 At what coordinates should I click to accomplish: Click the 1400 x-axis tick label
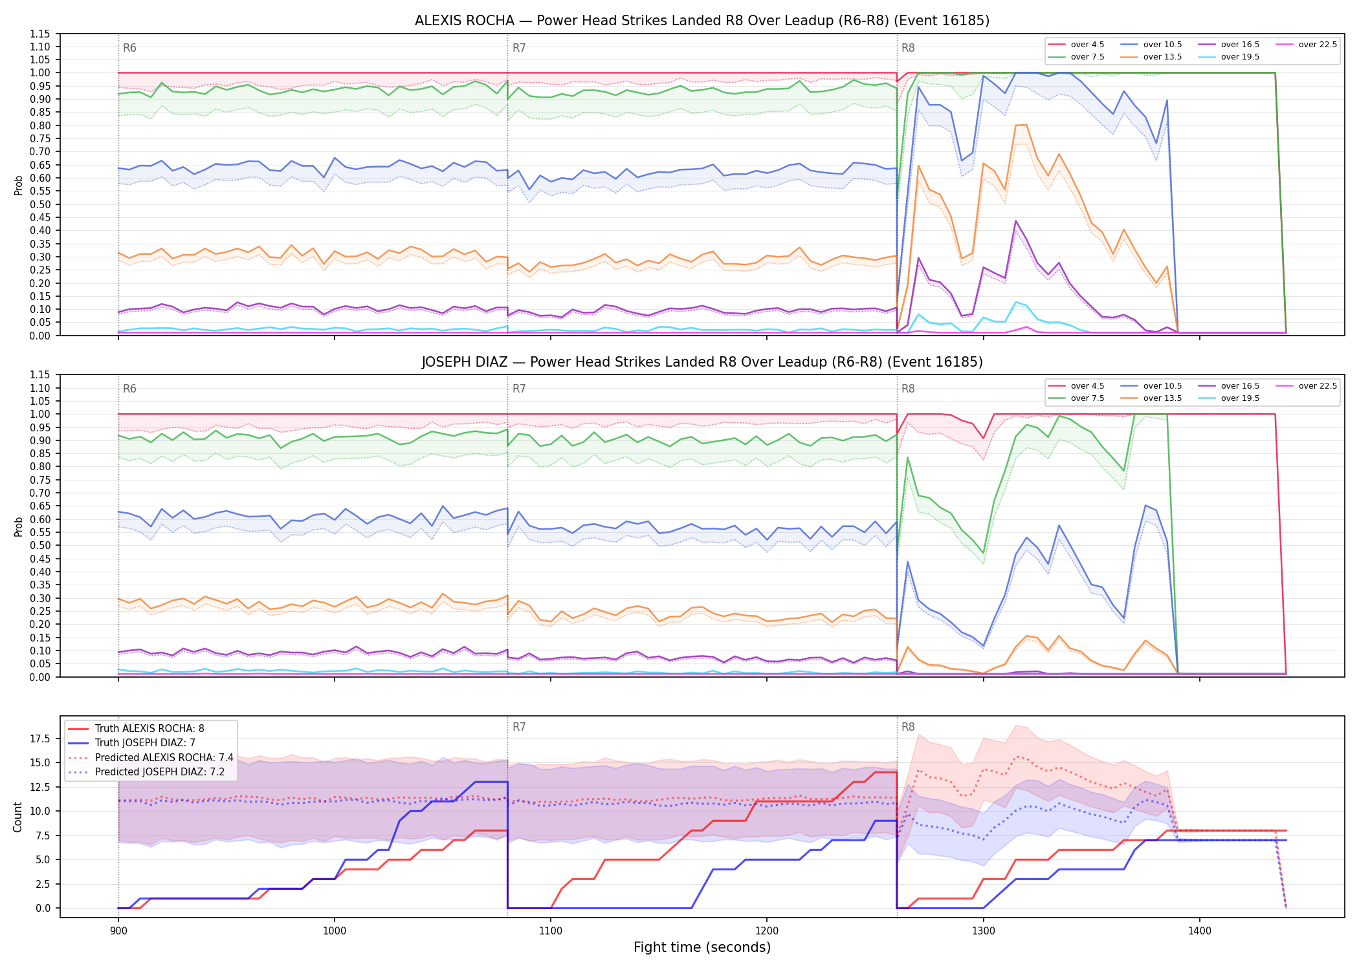(x=1199, y=931)
